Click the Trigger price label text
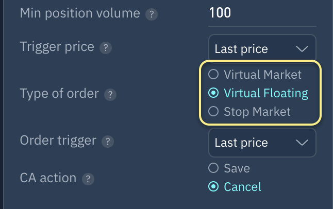 click(x=57, y=47)
